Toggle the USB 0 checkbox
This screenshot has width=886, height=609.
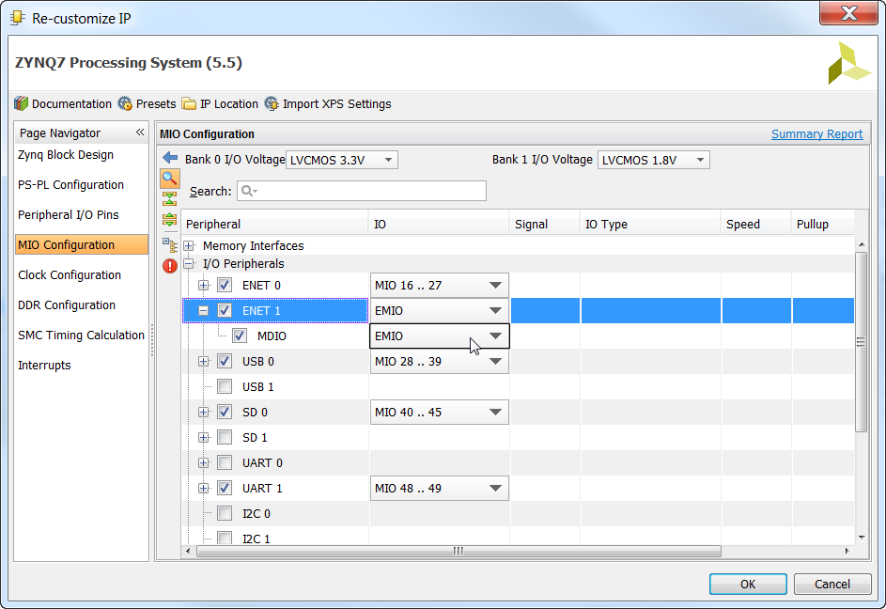225,361
